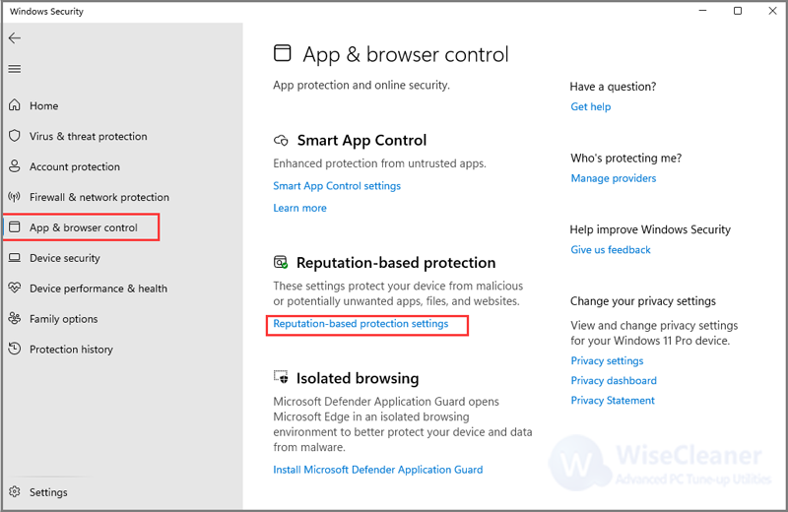Select Family options in the sidebar
Screen dimensions: 788x512
(x=63, y=319)
